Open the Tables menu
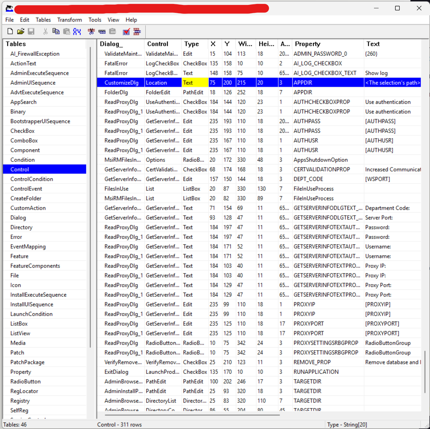Screen dimensions: 430x429 pos(43,20)
